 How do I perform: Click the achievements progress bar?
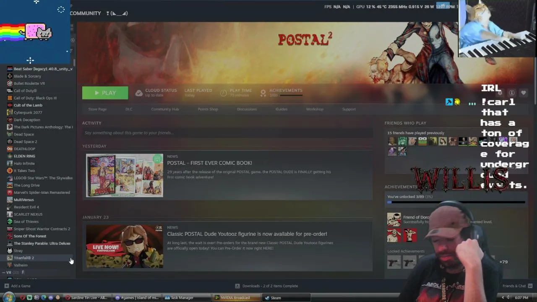(x=456, y=202)
